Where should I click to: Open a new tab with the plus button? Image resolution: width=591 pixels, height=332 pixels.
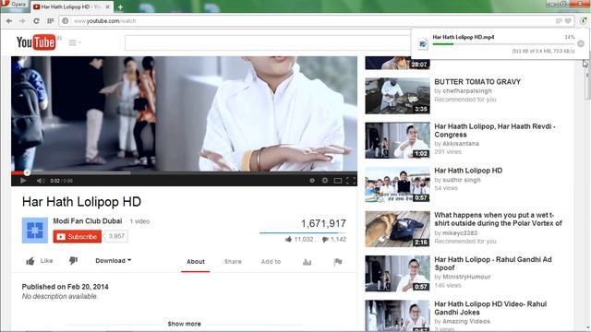pos(120,6)
